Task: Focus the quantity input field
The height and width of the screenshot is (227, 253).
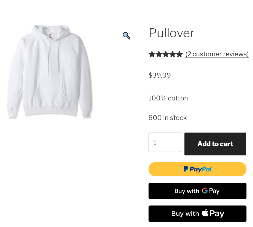Action: coord(165,142)
